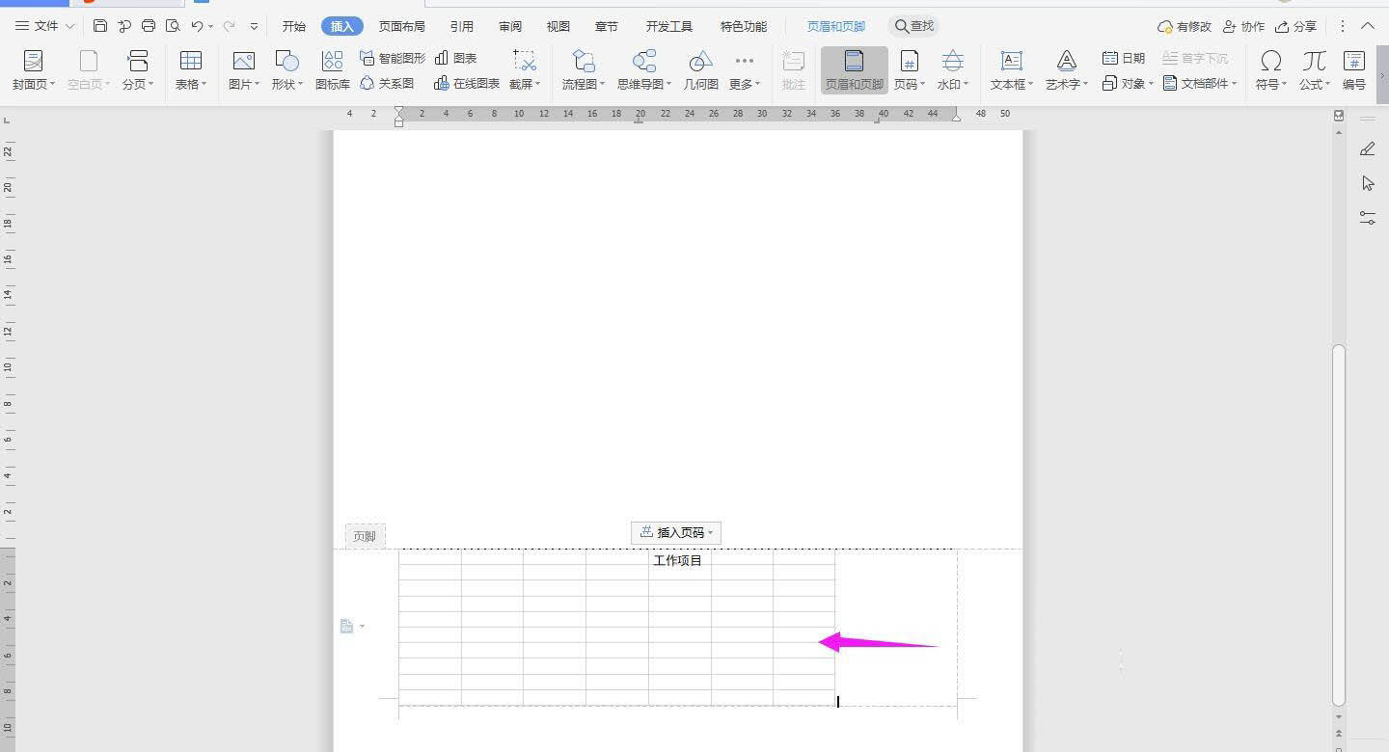The image size is (1389, 752).
Task: Open the 插入页码 page number dropdown
Action: tap(675, 532)
